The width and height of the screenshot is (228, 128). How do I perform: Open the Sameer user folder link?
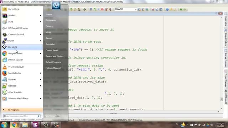coord(49,15)
